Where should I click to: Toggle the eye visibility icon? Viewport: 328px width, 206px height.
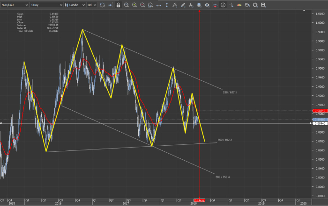click(x=207, y=5)
